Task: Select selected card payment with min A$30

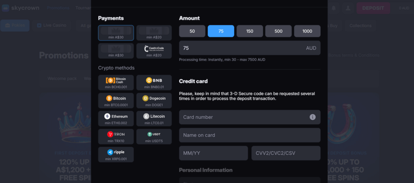Action: pyautogui.click(x=116, y=33)
